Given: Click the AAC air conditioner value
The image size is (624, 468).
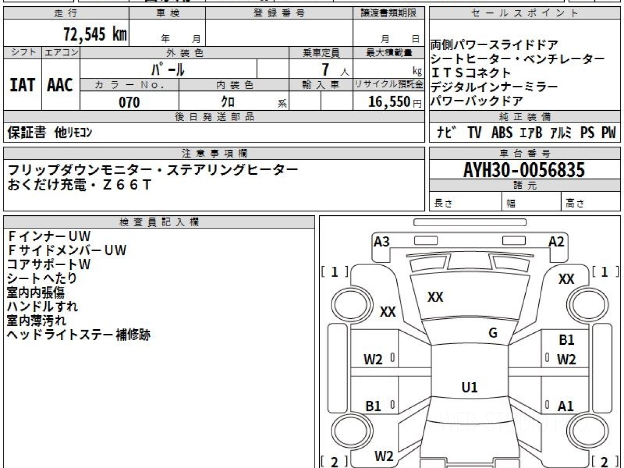Looking at the screenshot, I should (60, 85).
